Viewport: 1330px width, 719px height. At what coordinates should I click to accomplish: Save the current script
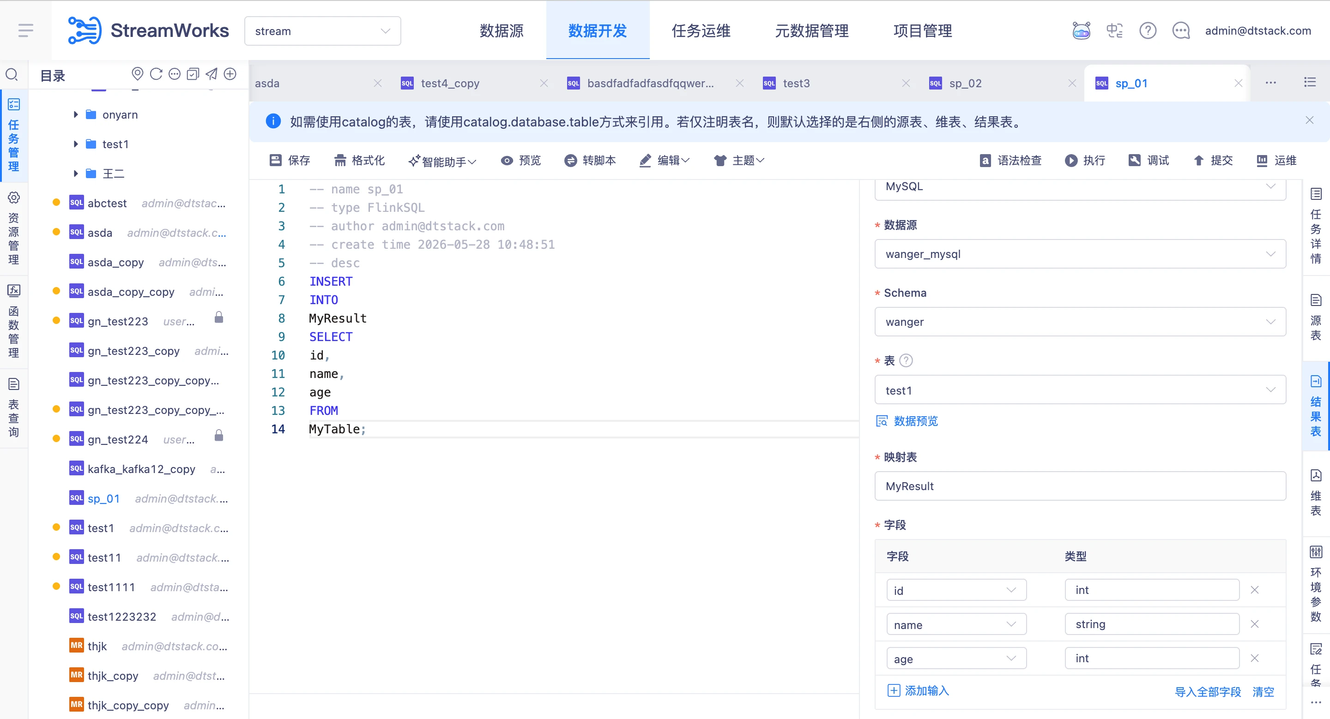[290, 161]
